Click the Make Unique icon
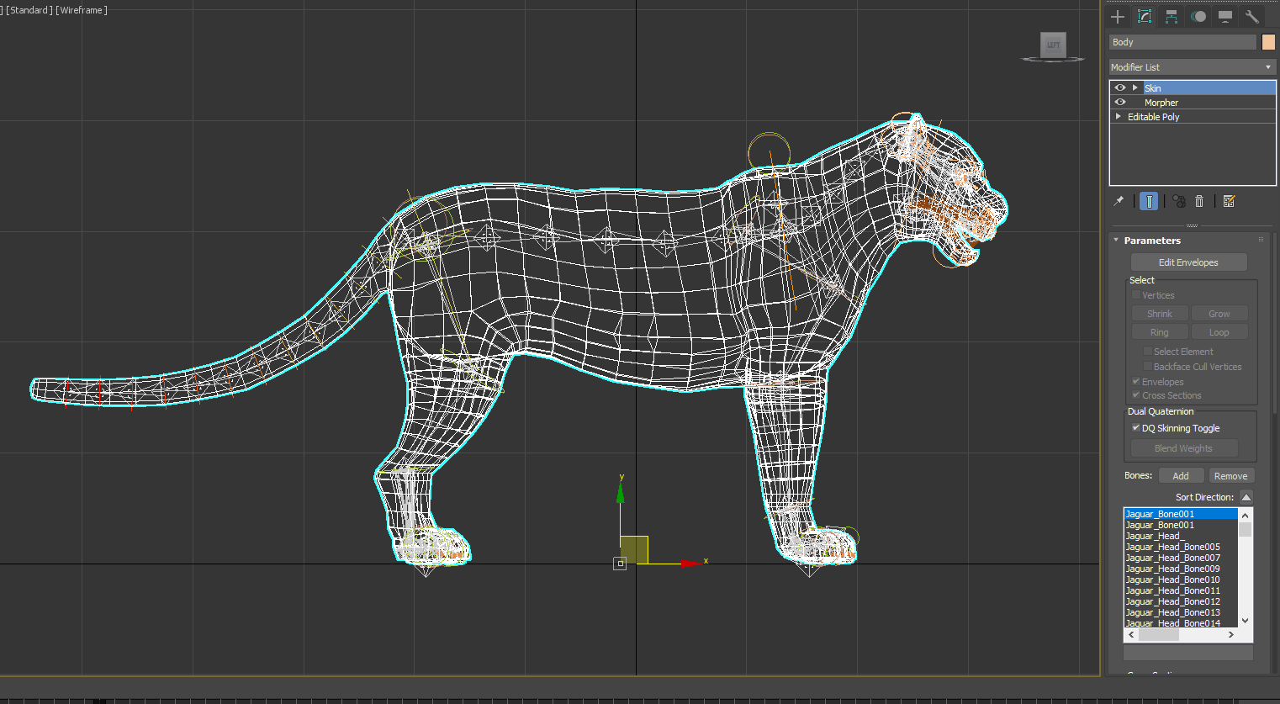Screen dimensions: 1280x704 pyautogui.click(x=1177, y=201)
